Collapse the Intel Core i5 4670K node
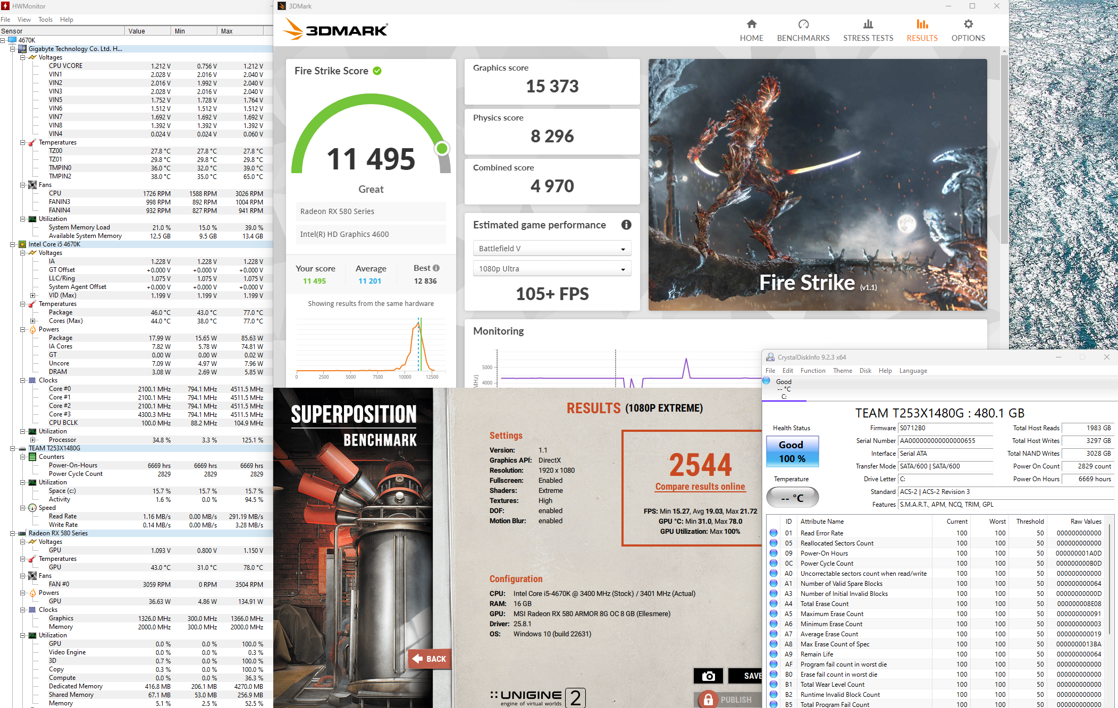The width and height of the screenshot is (1118, 708). point(13,244)
